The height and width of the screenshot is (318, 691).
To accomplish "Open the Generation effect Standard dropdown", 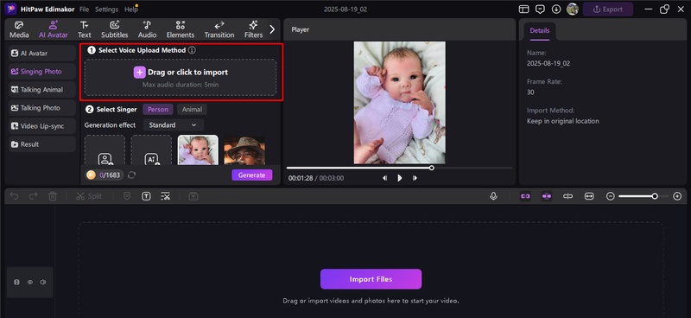I will [174, 125].
